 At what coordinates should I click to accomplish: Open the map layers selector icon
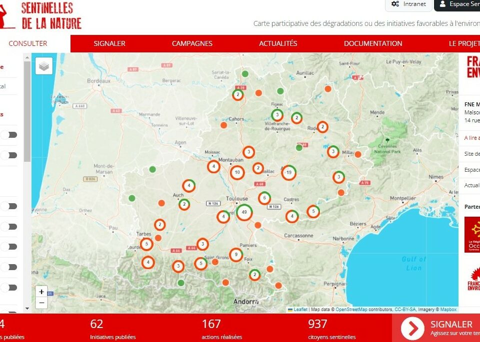pyautogui.click(x=44, y=66)
